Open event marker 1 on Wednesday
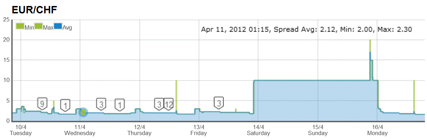The width and height of the screenshot is (427, 140). (120, 104)
